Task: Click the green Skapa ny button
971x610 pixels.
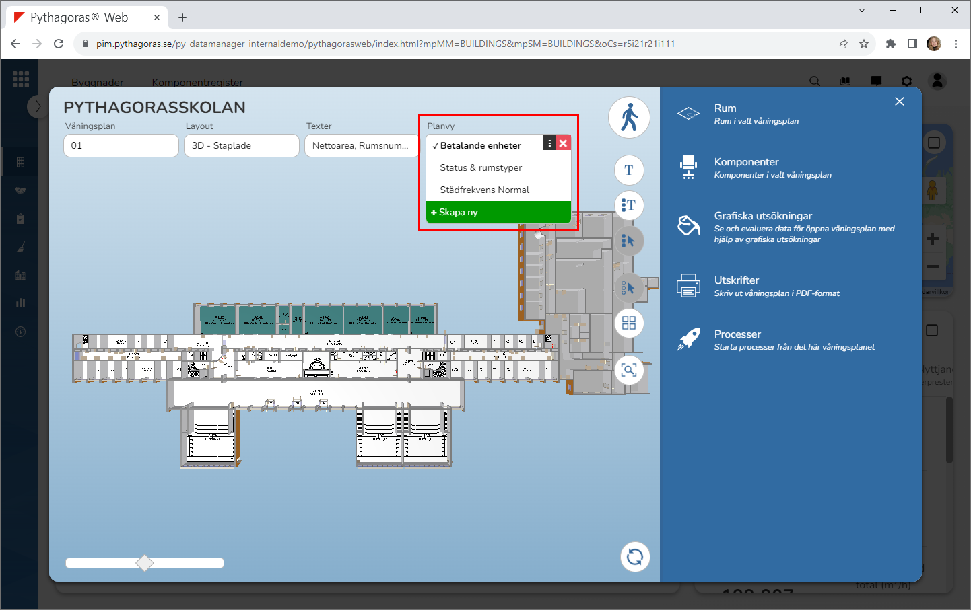Action: click(498, 212)
